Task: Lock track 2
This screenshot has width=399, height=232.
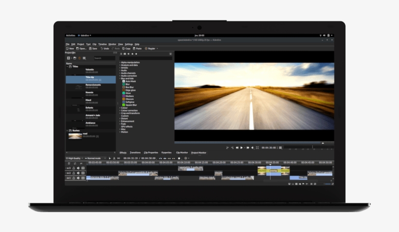Action: coord(74,173)
